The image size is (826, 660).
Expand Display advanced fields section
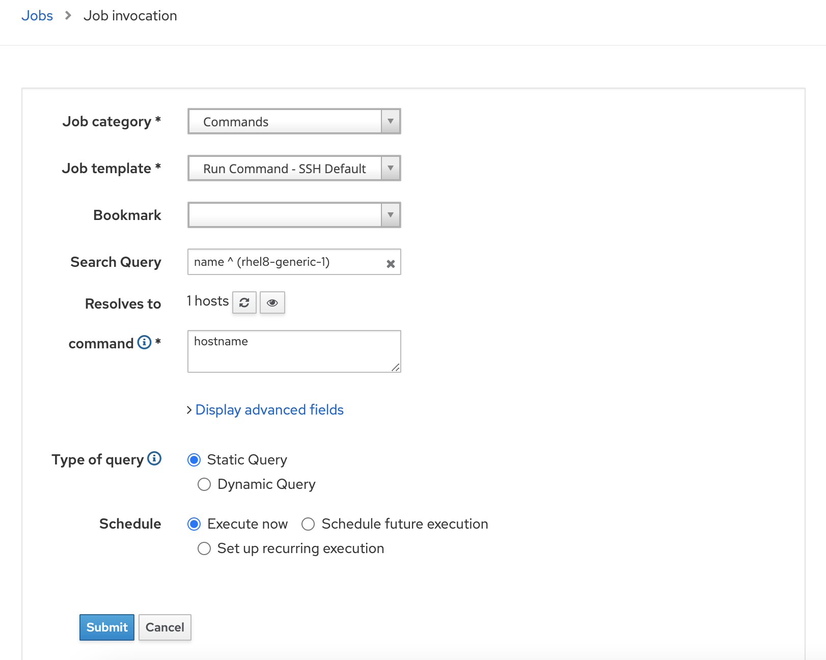click(269, 410)
